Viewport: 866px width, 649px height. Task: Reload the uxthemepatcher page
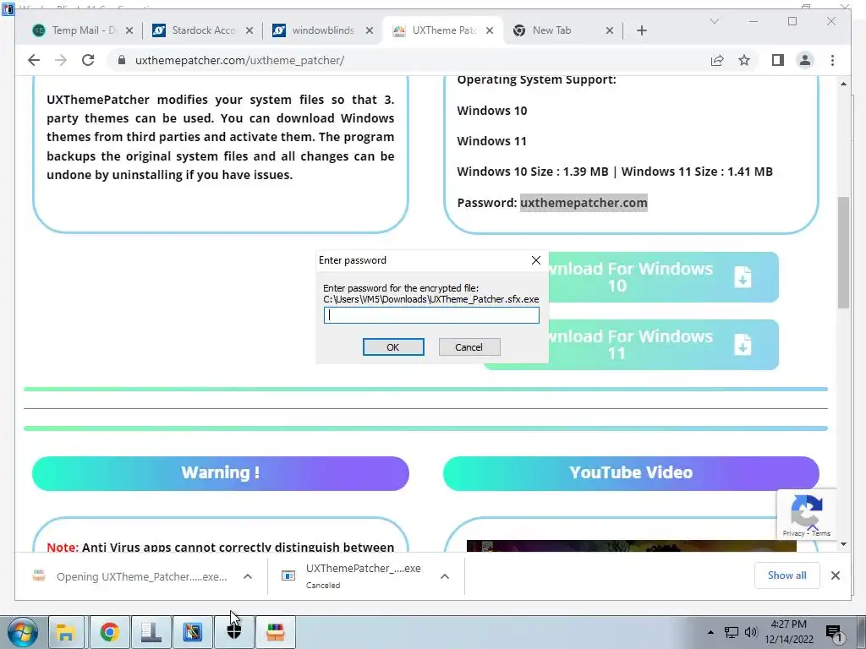pyautogui.click(x=88, y=60)
